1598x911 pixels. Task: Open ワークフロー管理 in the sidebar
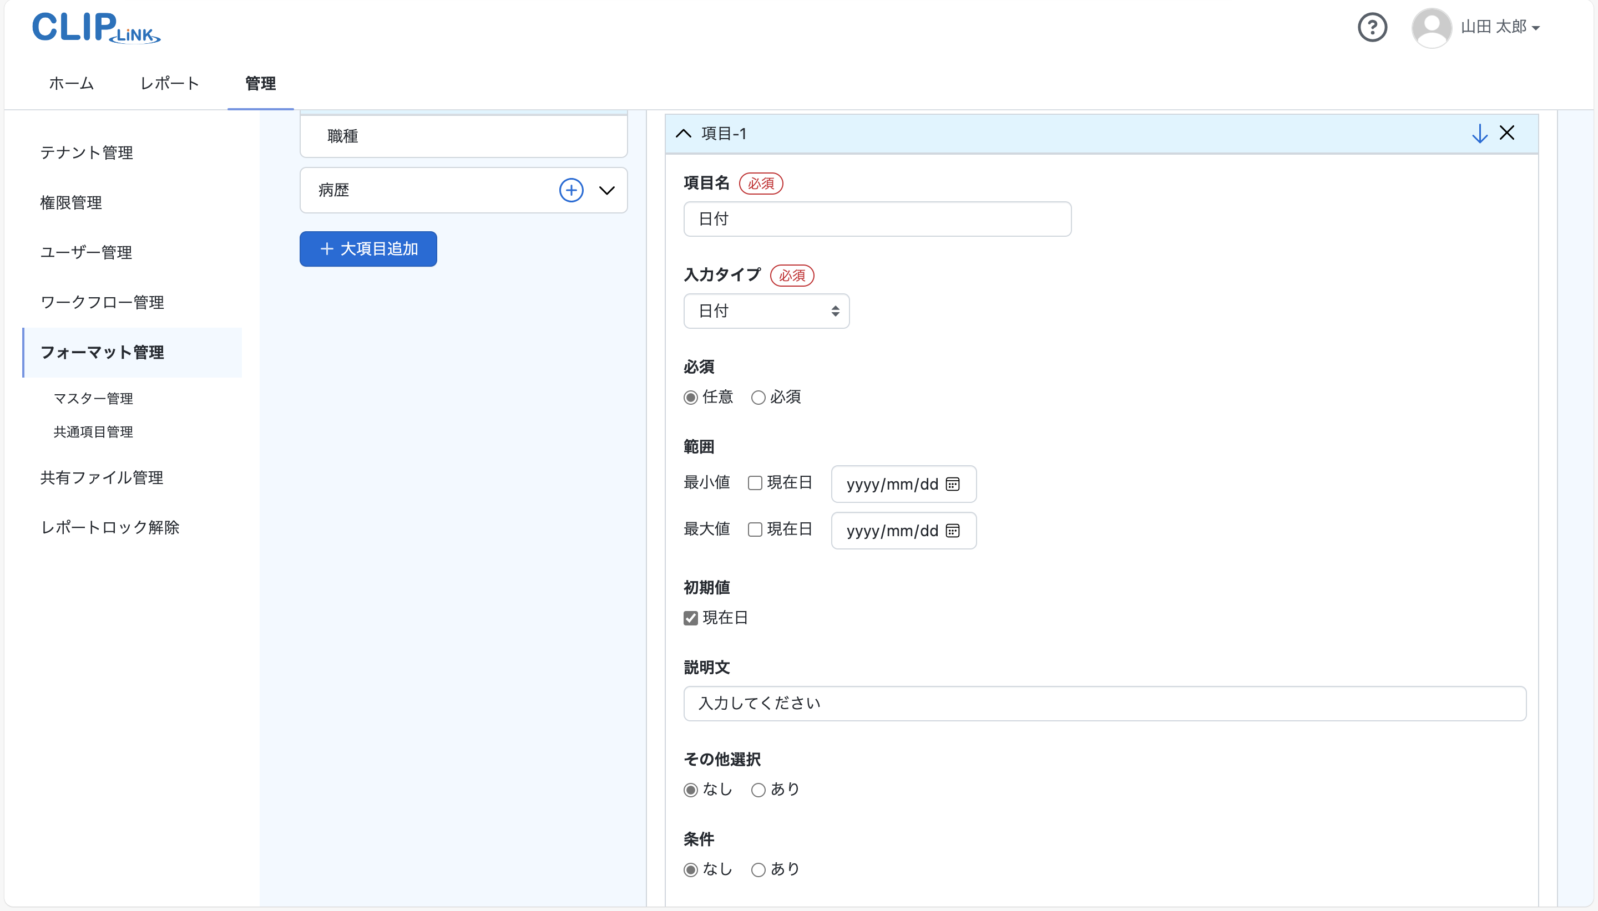point(102,302)
